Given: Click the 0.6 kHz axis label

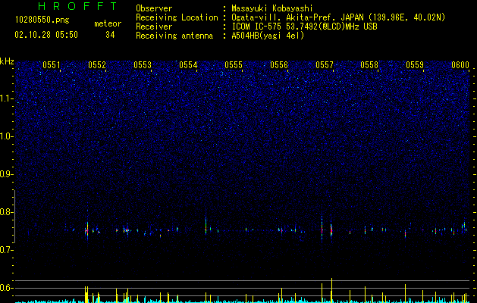Looking at the screenshot, I should 7,288.
